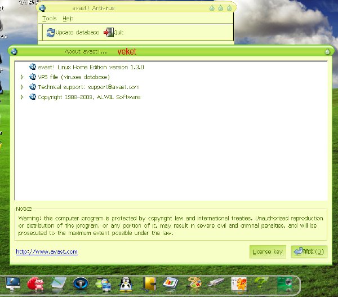The image size is (338, 297).
Task: Select Copyright 1988-2008, ALWIL Software text
Action: point(89,97)
